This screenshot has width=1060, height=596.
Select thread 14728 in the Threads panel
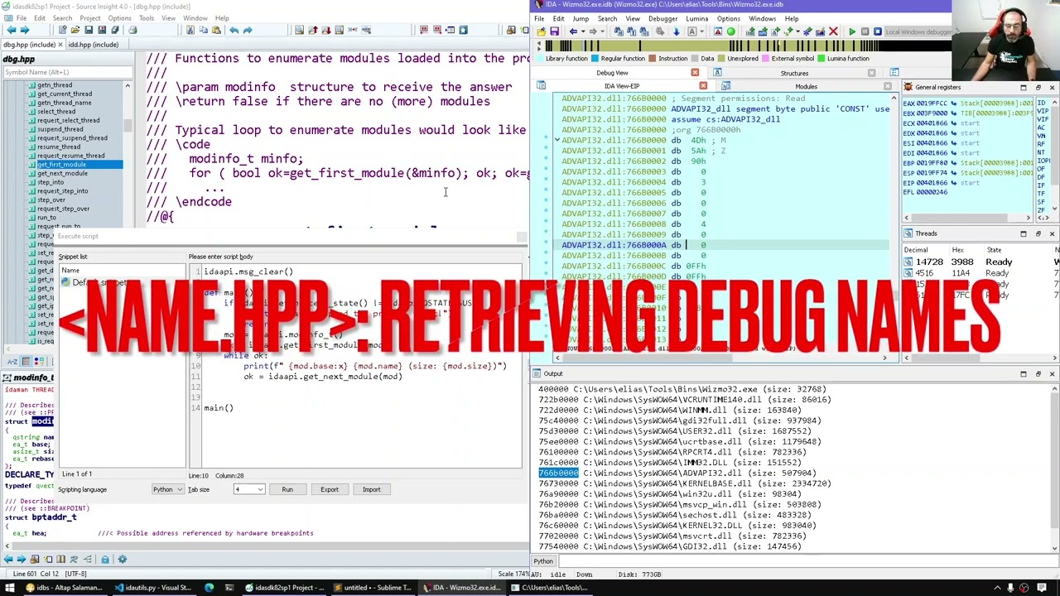(980, 262)
